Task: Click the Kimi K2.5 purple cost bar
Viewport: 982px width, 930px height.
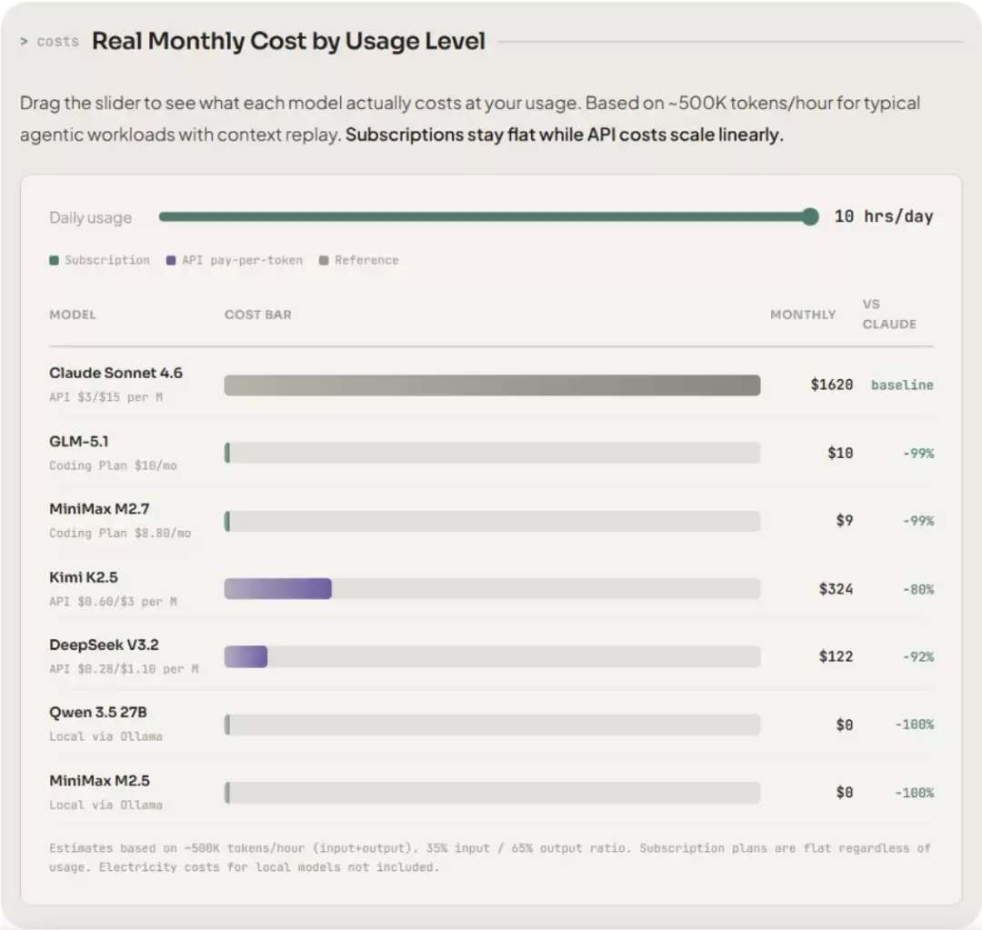Action: pos(278,589)
